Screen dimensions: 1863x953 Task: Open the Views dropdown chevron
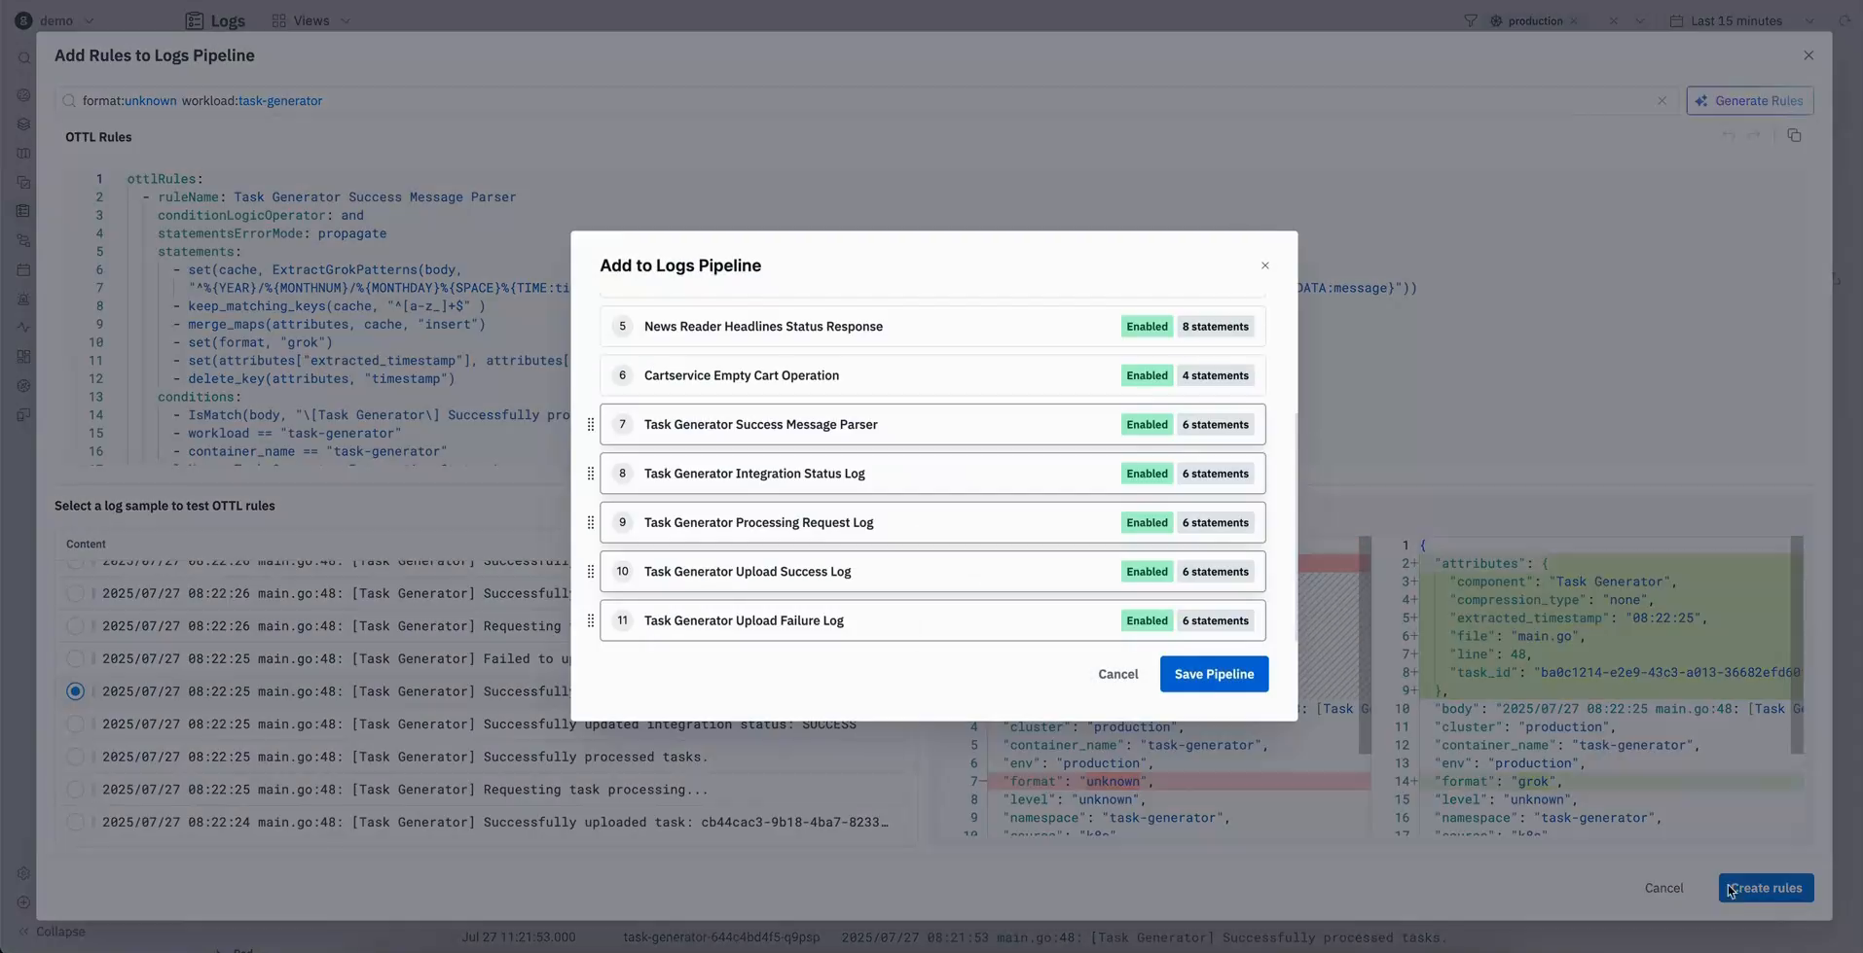pyautogui.click(x=347, y=20)
